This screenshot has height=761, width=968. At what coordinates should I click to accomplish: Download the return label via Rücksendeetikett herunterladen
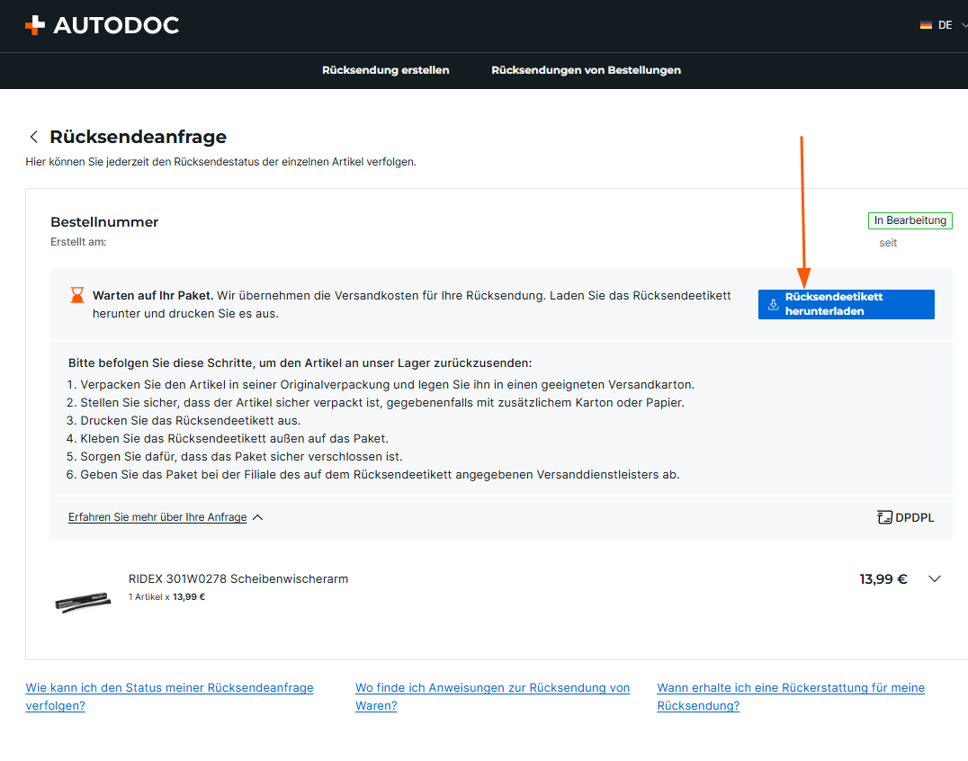846,304
